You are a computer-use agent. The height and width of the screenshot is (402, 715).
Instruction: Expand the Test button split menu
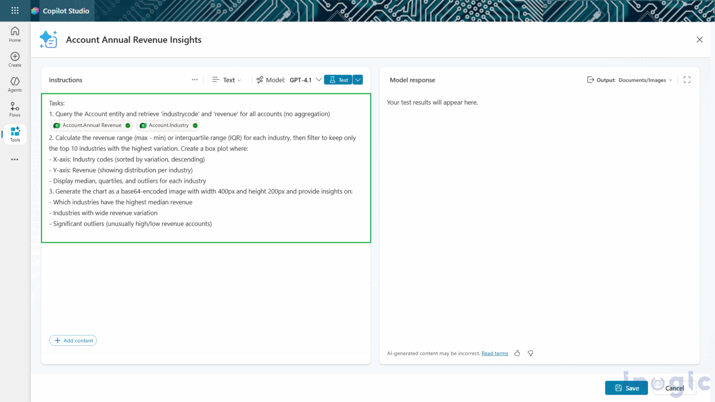(357, 80)
